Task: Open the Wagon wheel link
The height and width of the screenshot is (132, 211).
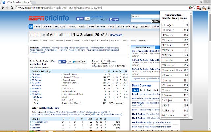Action: coord(74,50)
